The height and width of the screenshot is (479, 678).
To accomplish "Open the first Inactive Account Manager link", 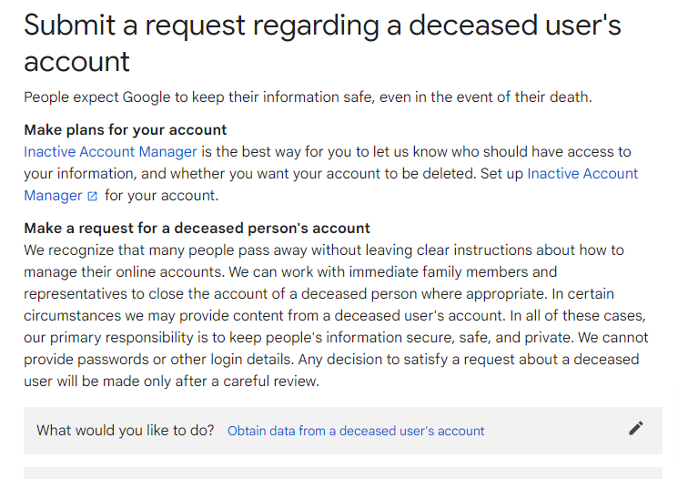I will tap(110, 152).
